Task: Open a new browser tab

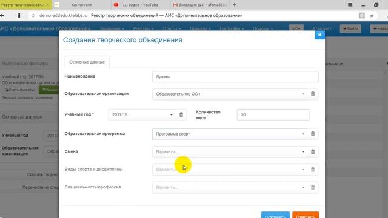Action: point(235,5)
